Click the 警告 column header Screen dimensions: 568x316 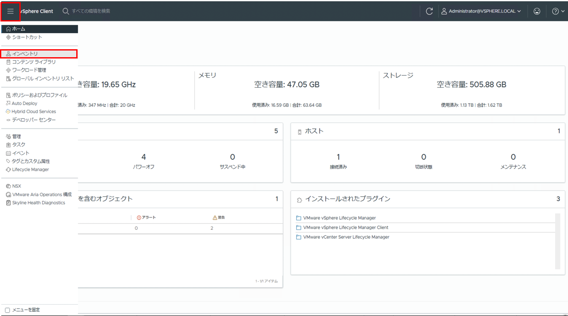[x=219, y=218]
